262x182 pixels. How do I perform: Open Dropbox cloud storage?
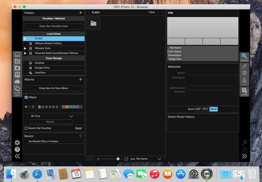54,63
